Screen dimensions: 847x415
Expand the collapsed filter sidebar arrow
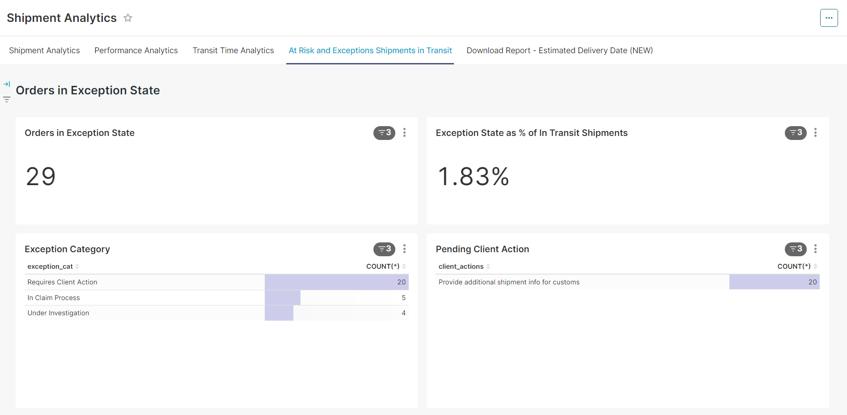click(7, 84)
